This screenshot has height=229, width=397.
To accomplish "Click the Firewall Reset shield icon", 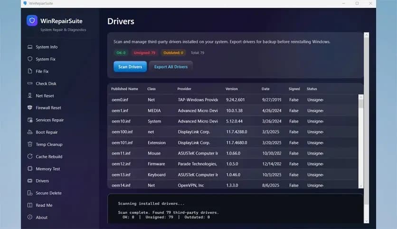I will (x=30, y=107).
